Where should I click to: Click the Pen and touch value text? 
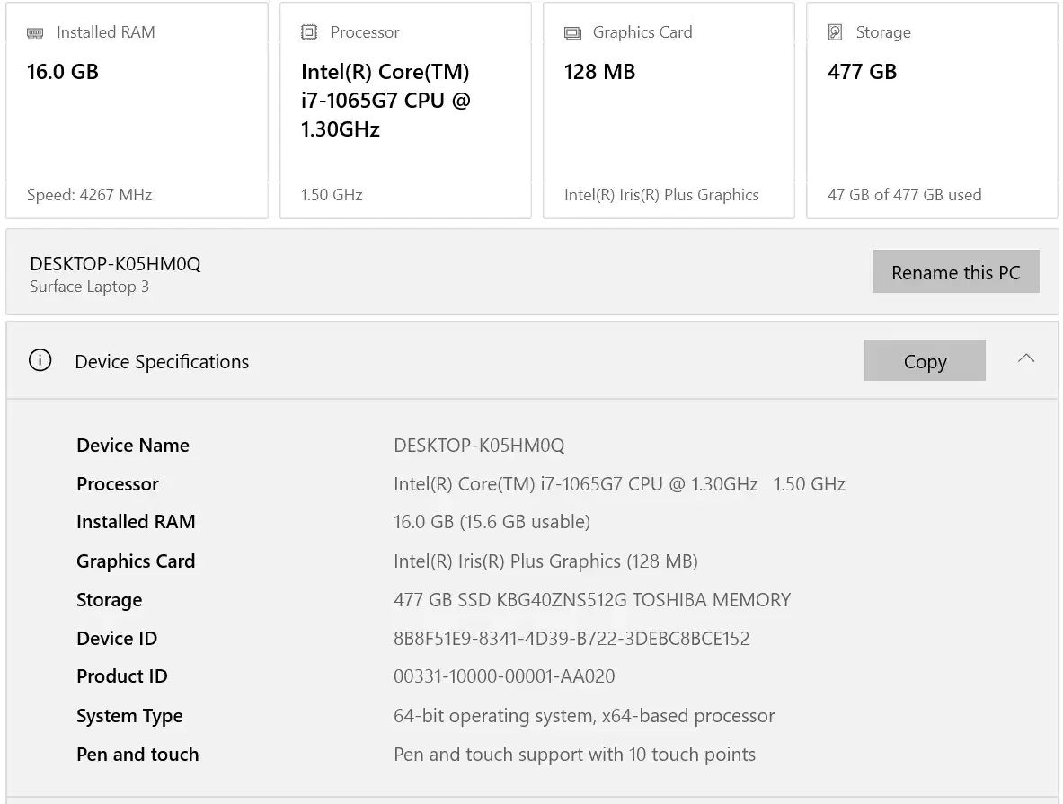click(574, 755)
